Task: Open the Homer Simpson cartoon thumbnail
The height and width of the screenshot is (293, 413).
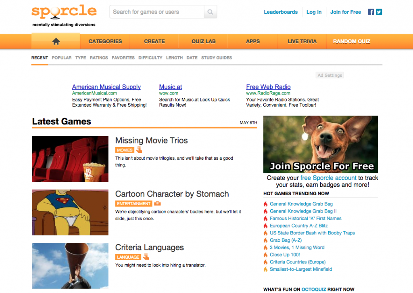Action: click(70, 213)
